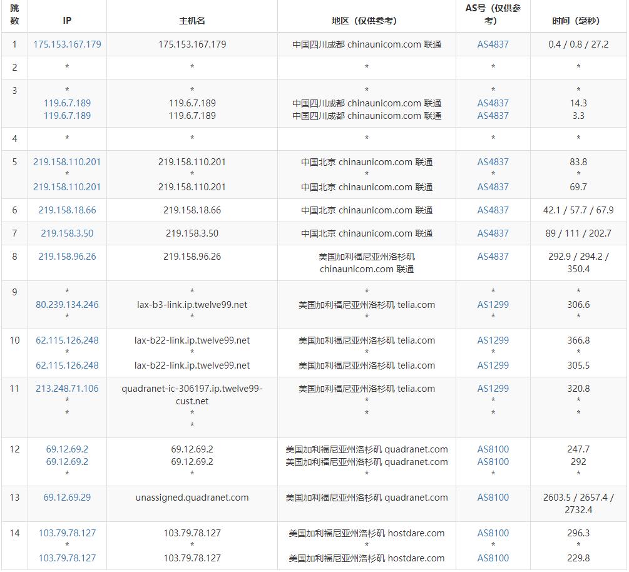Select hop number 8 cell
Screen dimensions: 629x572
point(14,257)
